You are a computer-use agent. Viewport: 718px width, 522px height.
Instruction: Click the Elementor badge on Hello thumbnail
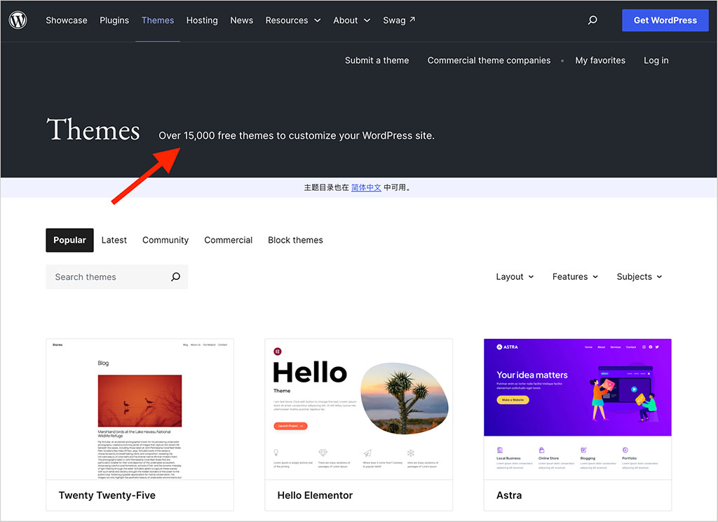point(278,352)
